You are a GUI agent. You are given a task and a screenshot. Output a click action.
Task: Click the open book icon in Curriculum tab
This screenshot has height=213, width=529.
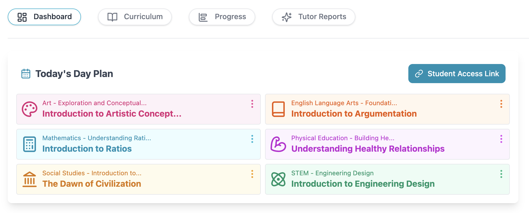click(x=112, y=17)
